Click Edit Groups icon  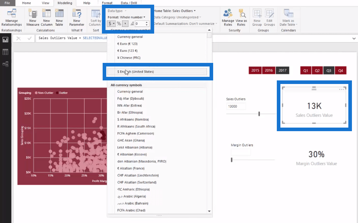coord(269,18)
